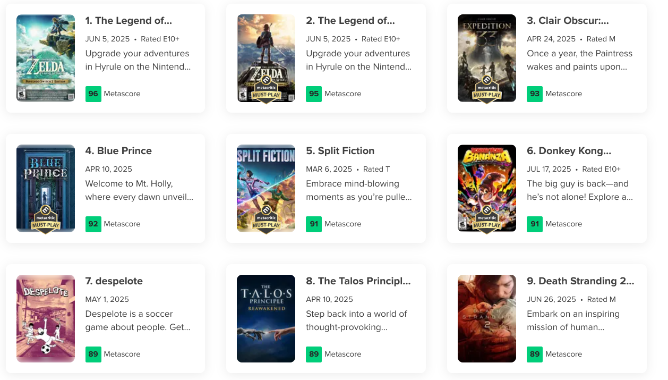
Task: Open the "9. Death Stranding 2" title link
Action: [x=580, y=281]
